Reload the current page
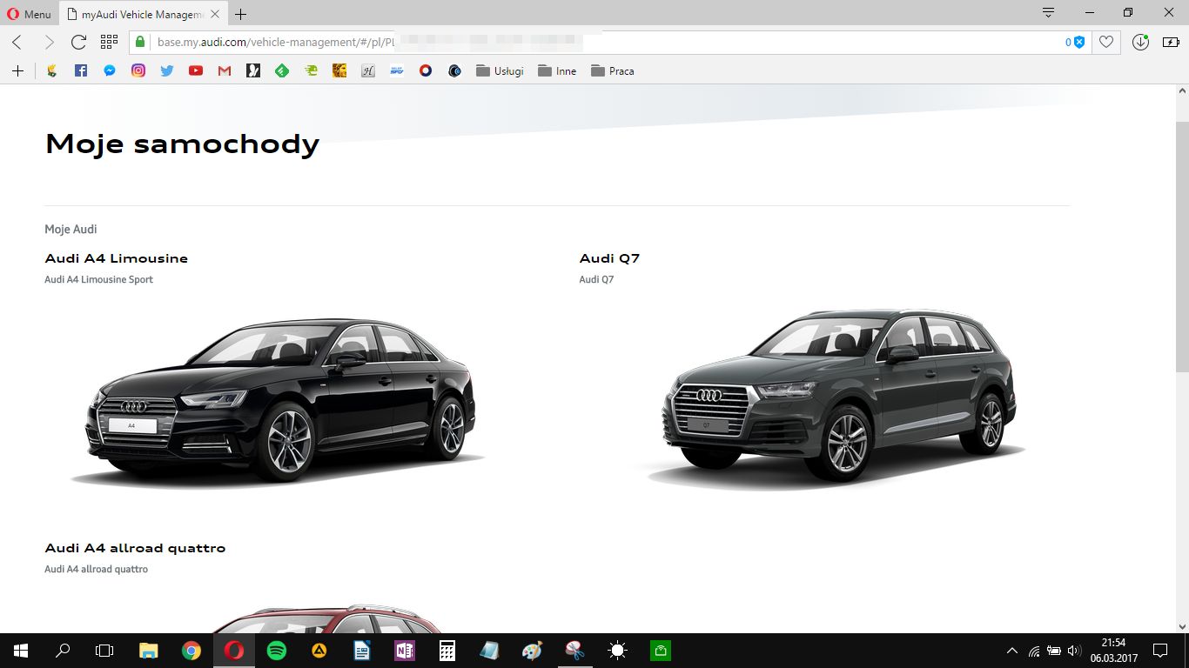The height and width of the screenshot is (668, 1189). point(78,42)
